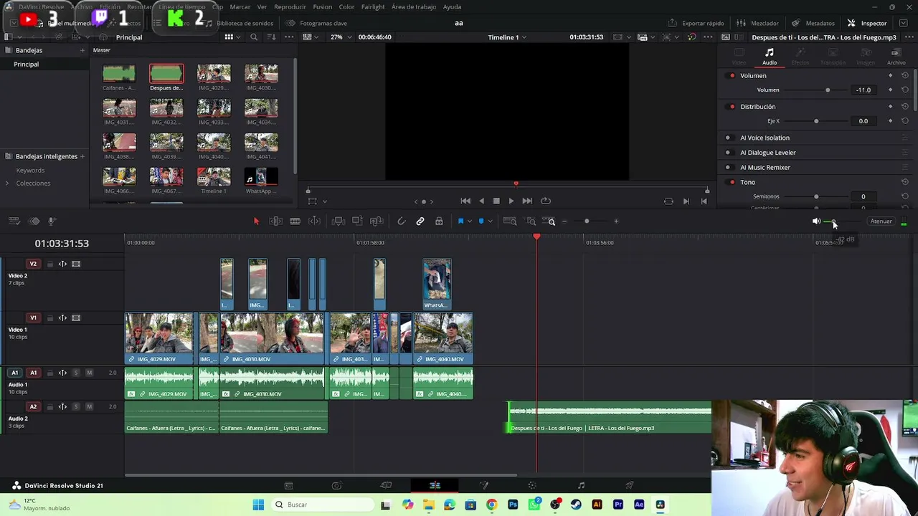Open the Exportar rápido quick export

tap(696, 23)
